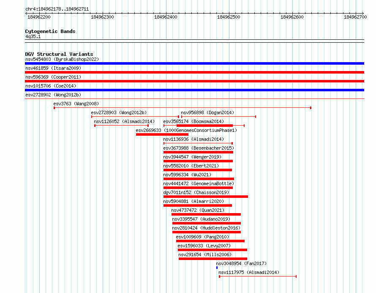Image resolution: width=376 pixels, height=293 pixels.
Task: Open esv3673988 (Besenbacher2015) variant label
Action: coord(199,148)
